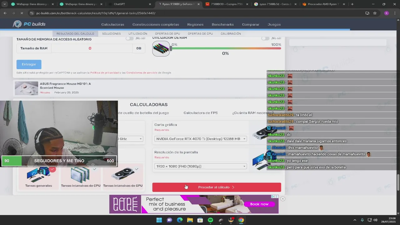Open the Calculadora de FPS tab
This screenshot has height=225, width=400.
[x=201, y=113]
